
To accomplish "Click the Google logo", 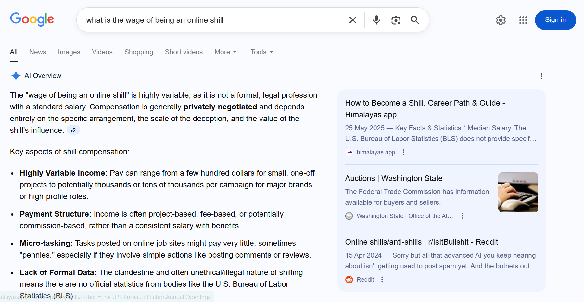I will [x=32, y=19].
